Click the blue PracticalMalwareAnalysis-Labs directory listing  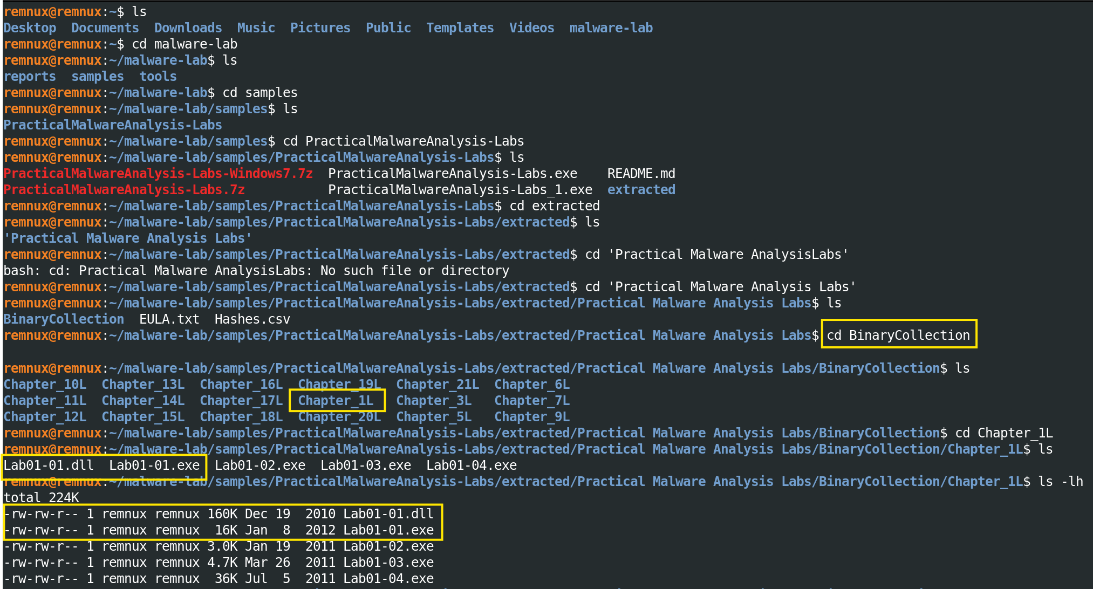coord(113,125)
